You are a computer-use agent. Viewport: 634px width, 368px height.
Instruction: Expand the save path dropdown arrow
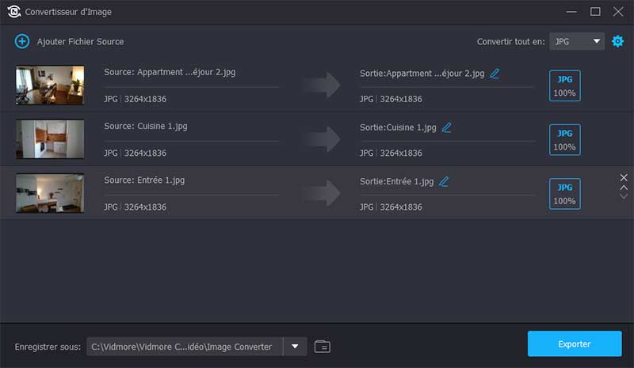coord(295,346)
